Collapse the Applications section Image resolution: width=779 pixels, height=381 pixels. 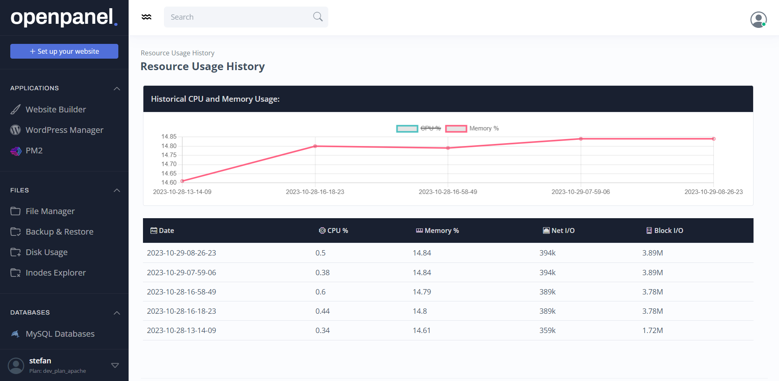pos(117,89)
